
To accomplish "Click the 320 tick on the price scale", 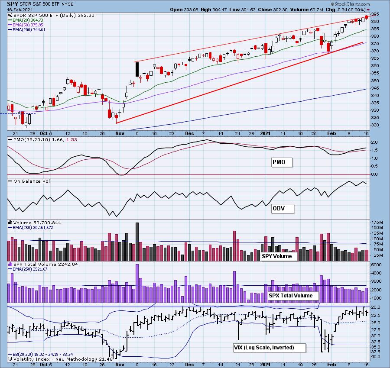I will (x=375, y=125).
